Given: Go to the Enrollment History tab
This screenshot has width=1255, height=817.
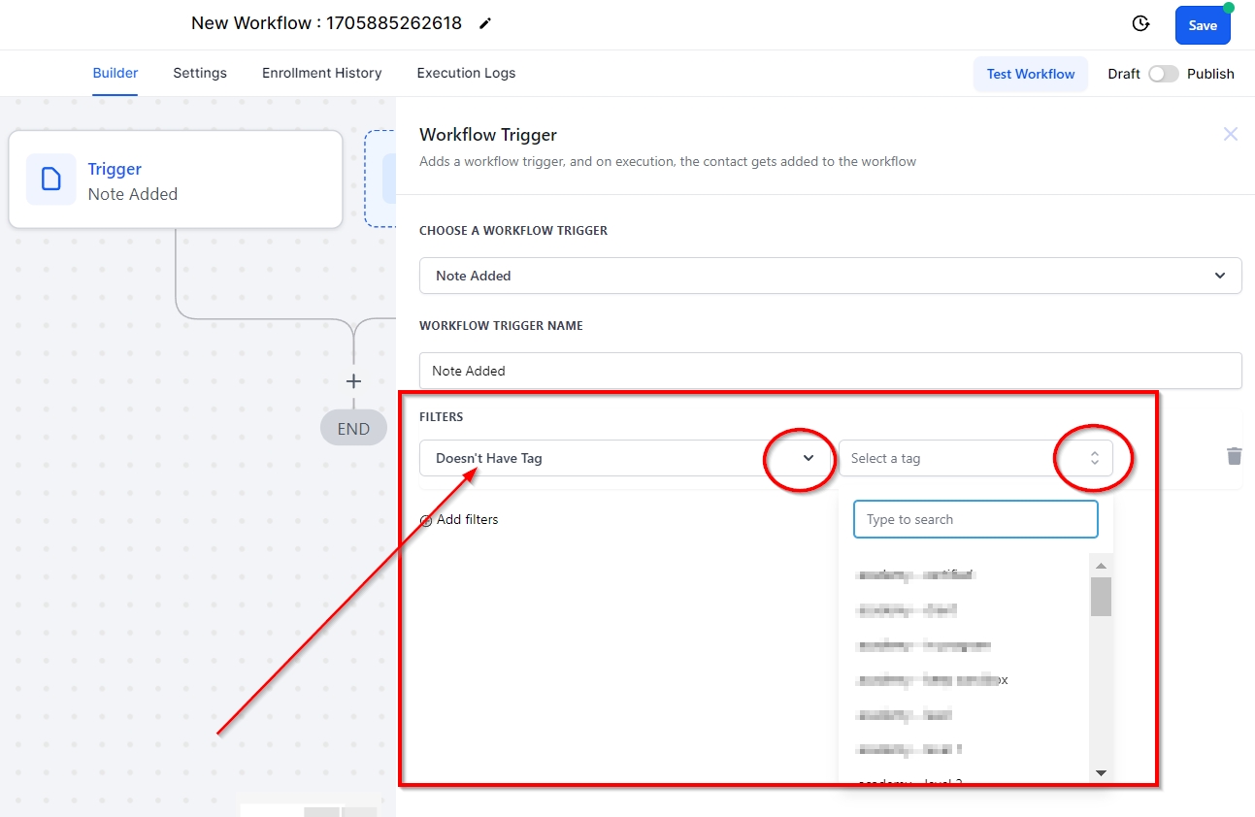Looking at the screenshot, I should click(x=322, y=73).
